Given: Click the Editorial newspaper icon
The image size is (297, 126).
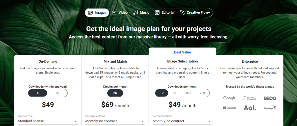Looking at the screenshot, I should (157, 13).
